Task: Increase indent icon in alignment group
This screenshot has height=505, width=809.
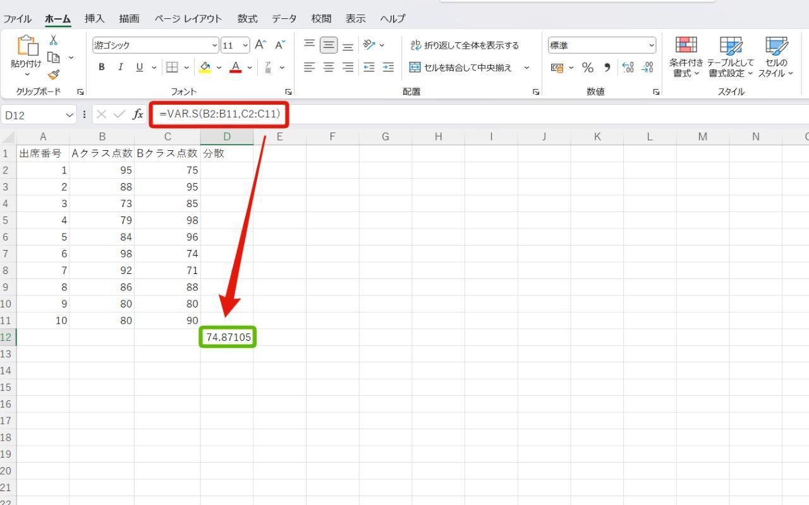Action: [x=388, y=67]
